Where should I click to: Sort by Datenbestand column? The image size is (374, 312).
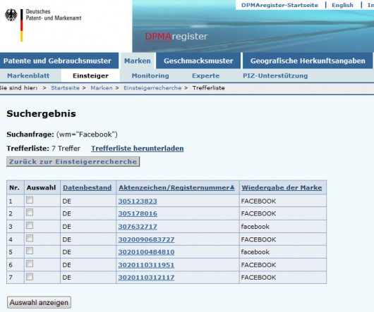tap(87, 188)
